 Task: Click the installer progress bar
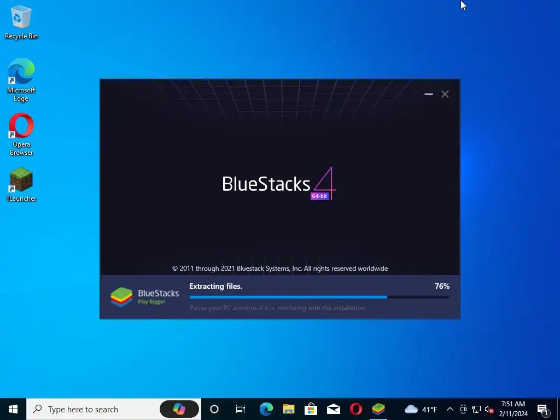[x=319, y=297]
